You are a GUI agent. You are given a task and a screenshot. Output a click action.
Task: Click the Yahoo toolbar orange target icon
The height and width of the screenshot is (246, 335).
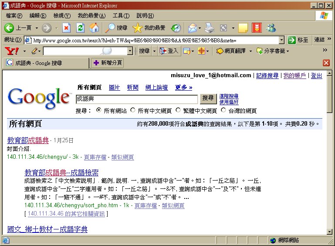(x=201, y=51)
